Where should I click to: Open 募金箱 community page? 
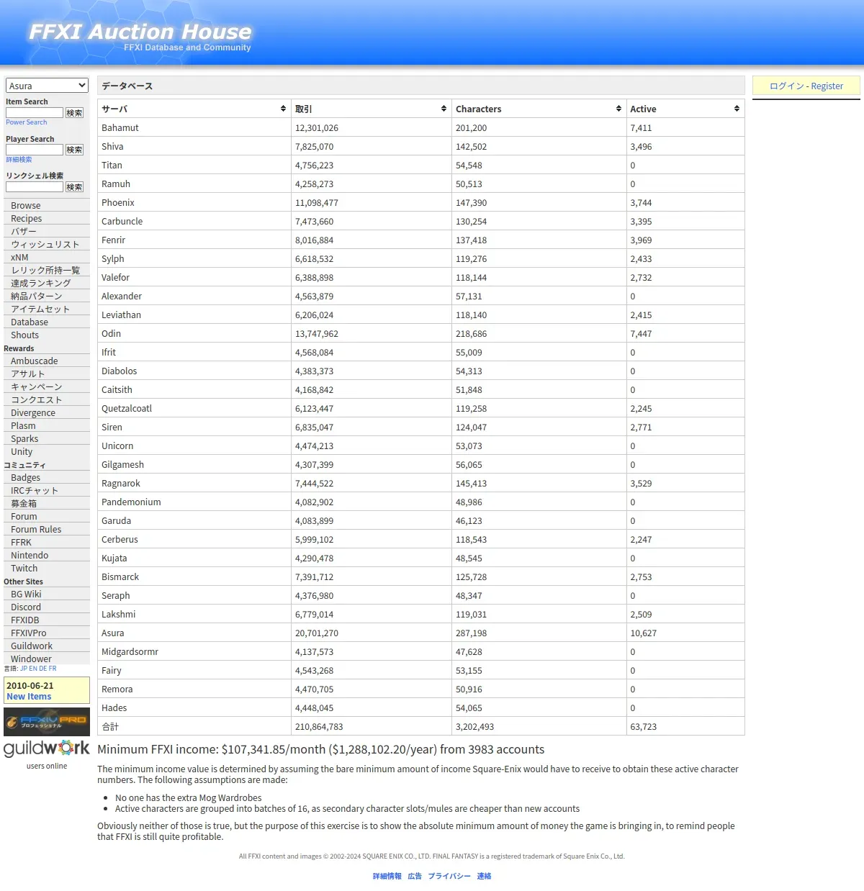(x=47, y=503)
